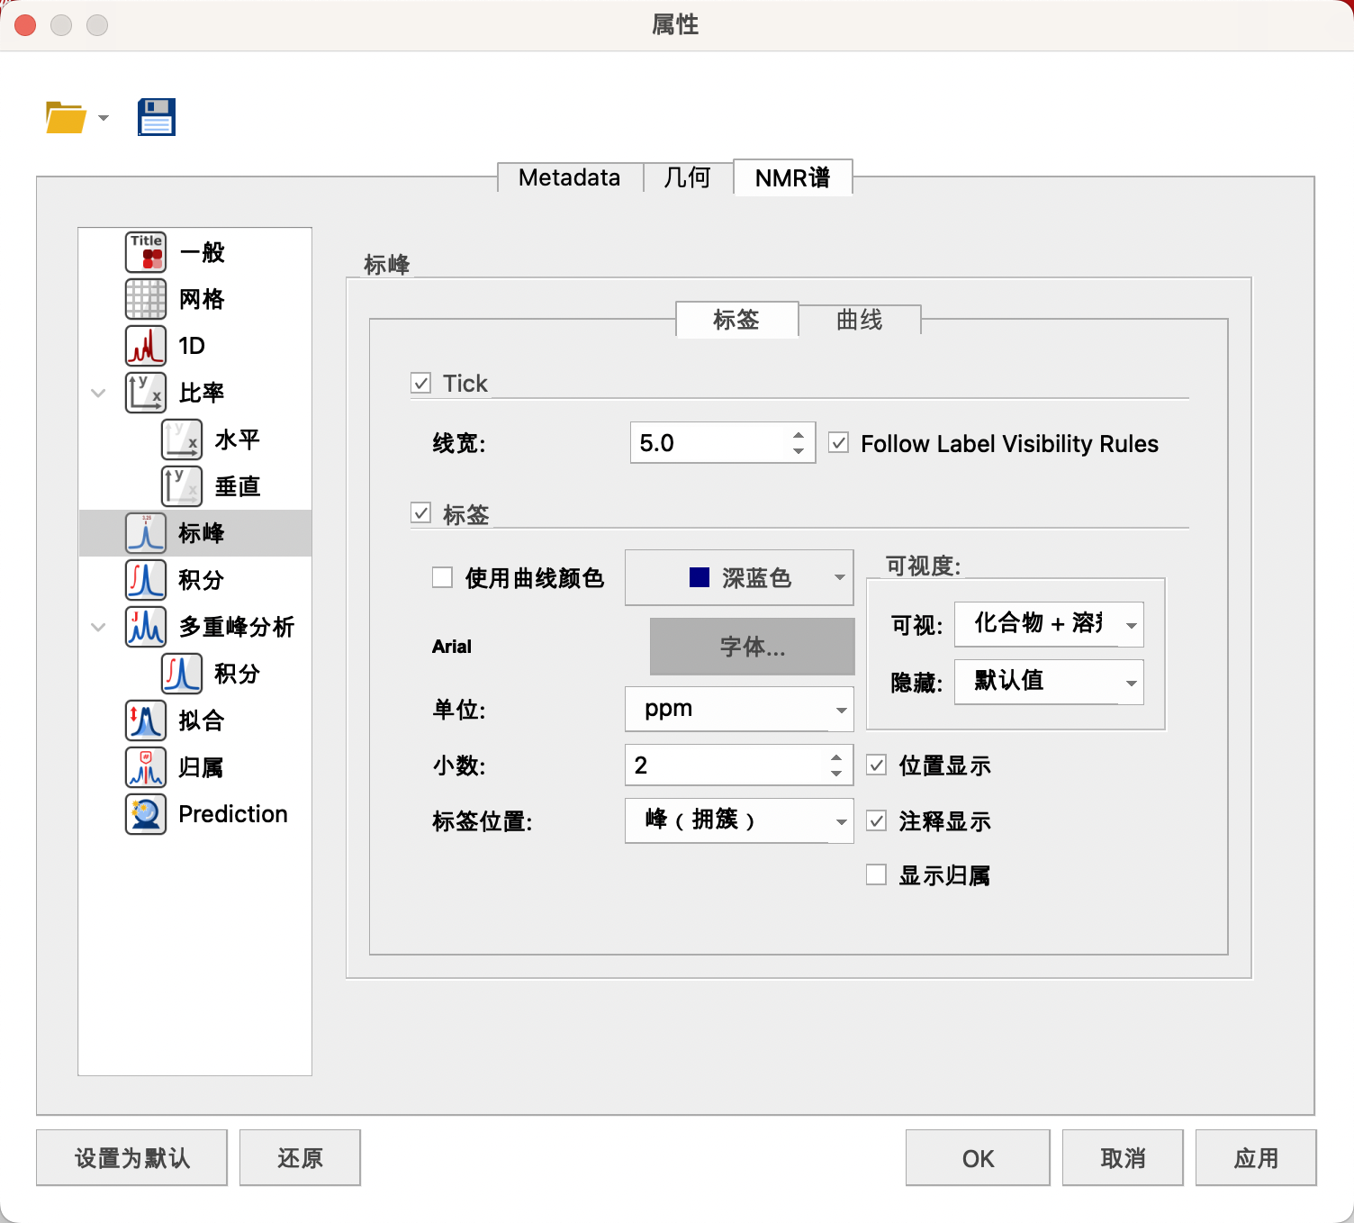
Task: Open the yellow folder load icon
Action: pos(66,117)
